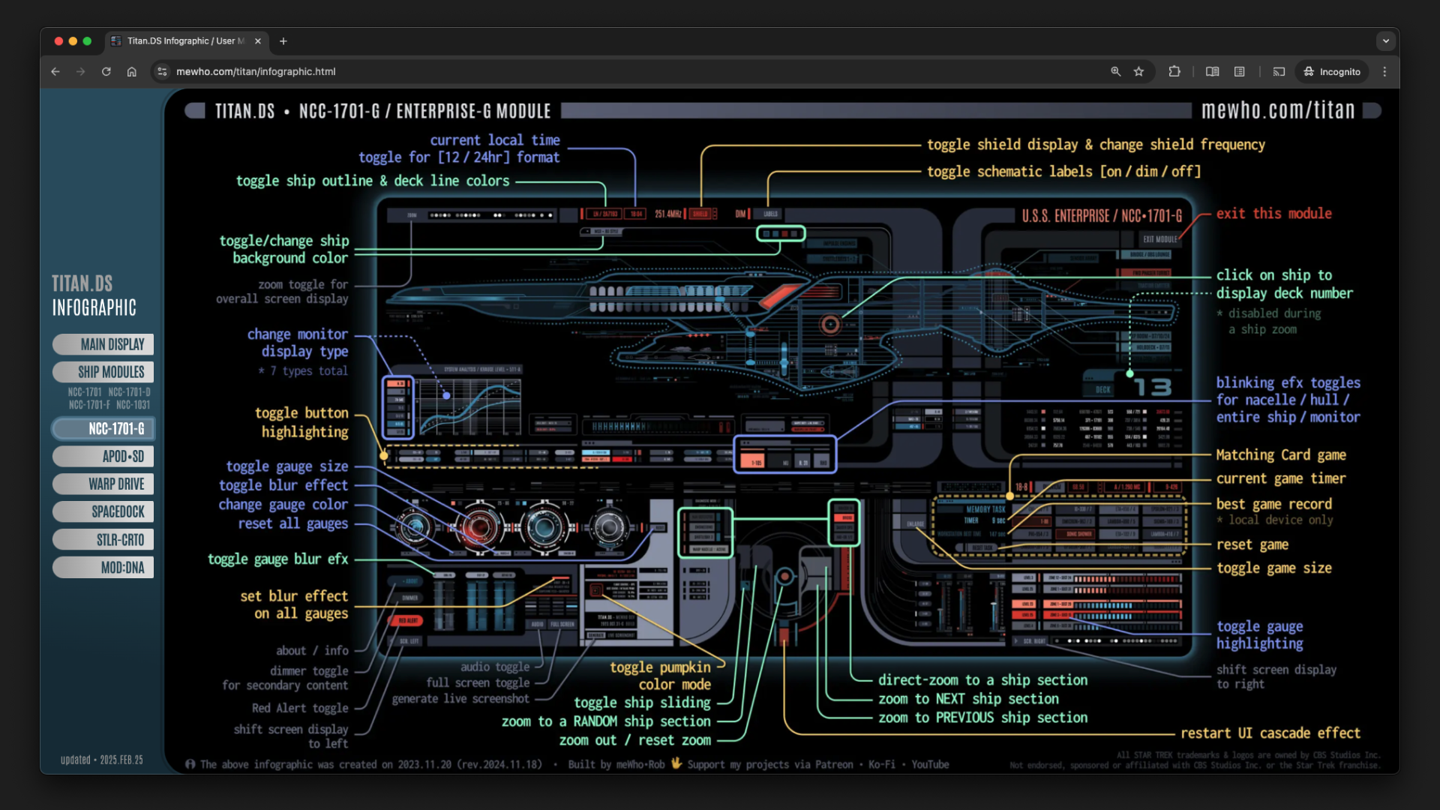
Task: Click the gray circular gauge
Action: click(609, 527)
